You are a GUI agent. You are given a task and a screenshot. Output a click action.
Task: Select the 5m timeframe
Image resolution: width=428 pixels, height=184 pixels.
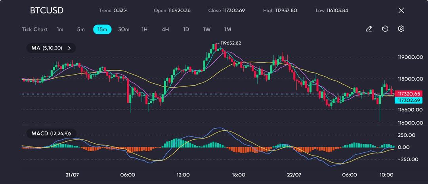point(81,29)
